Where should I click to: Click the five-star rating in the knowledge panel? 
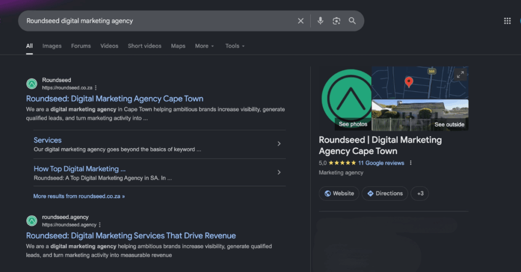[x=342, y=163]
